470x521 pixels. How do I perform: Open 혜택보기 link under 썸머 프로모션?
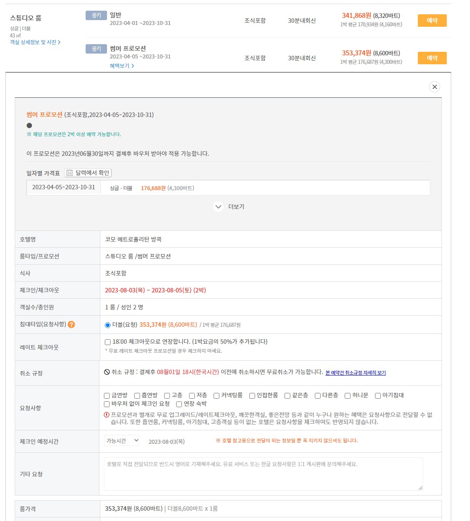(x=122, y=66)
